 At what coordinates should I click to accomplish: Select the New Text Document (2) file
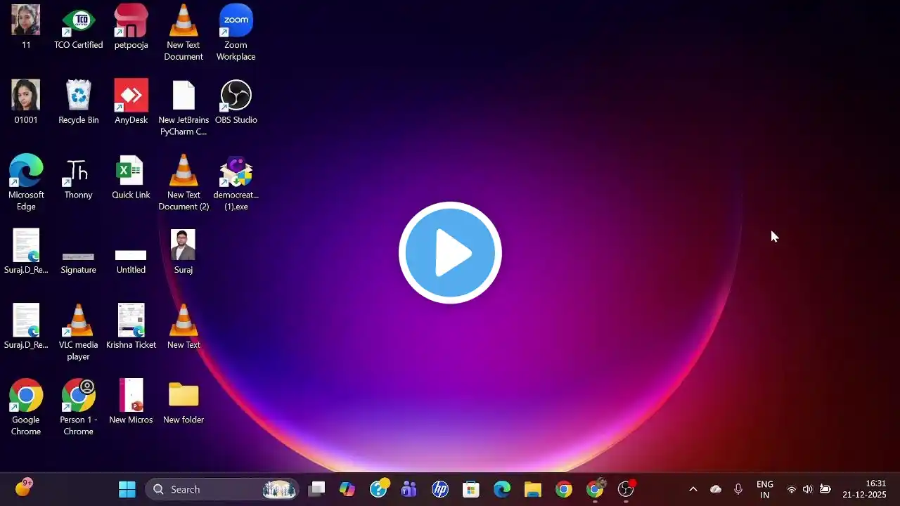(184, 183)
